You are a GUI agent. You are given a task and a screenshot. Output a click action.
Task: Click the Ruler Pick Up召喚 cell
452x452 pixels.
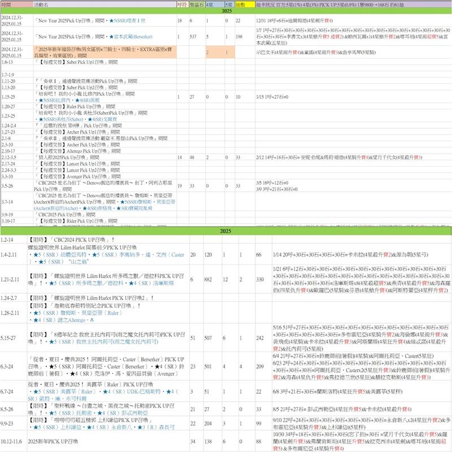click(105, 106)
